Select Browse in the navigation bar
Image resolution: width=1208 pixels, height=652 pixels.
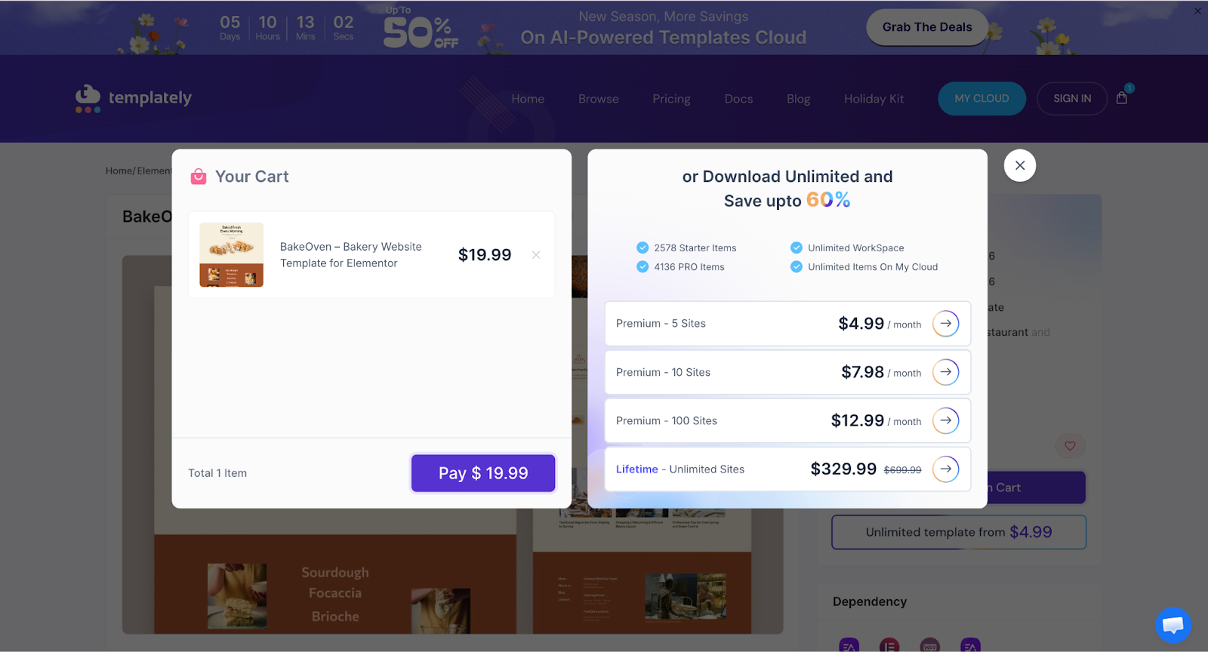click(x=597, y=98)
